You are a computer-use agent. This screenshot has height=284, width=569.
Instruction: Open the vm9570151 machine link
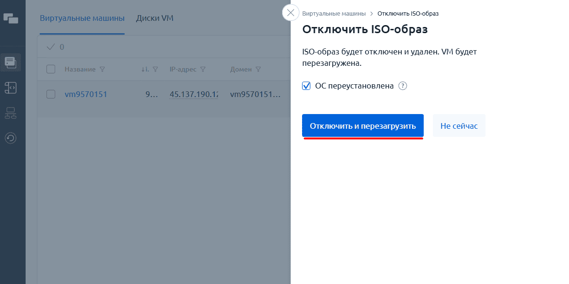86,94
